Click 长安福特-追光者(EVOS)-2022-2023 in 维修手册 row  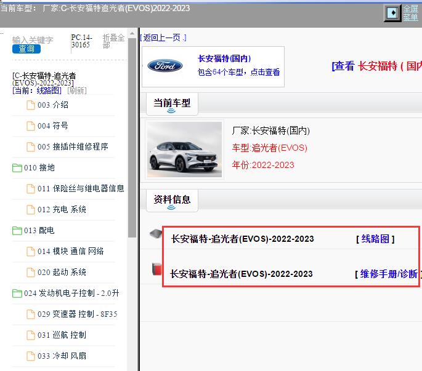coord(241,274)
